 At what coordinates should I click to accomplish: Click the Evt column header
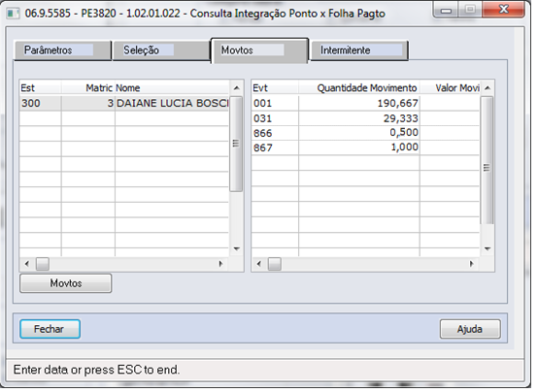275,87
